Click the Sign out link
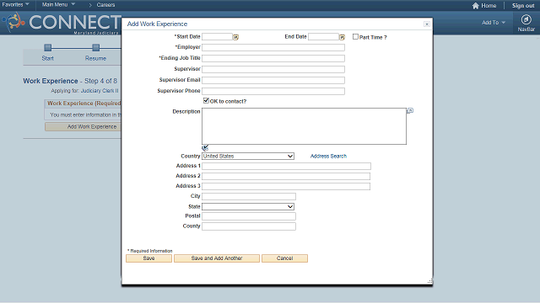The width and height of the screenshot is (540, 303). click(523, 6)
